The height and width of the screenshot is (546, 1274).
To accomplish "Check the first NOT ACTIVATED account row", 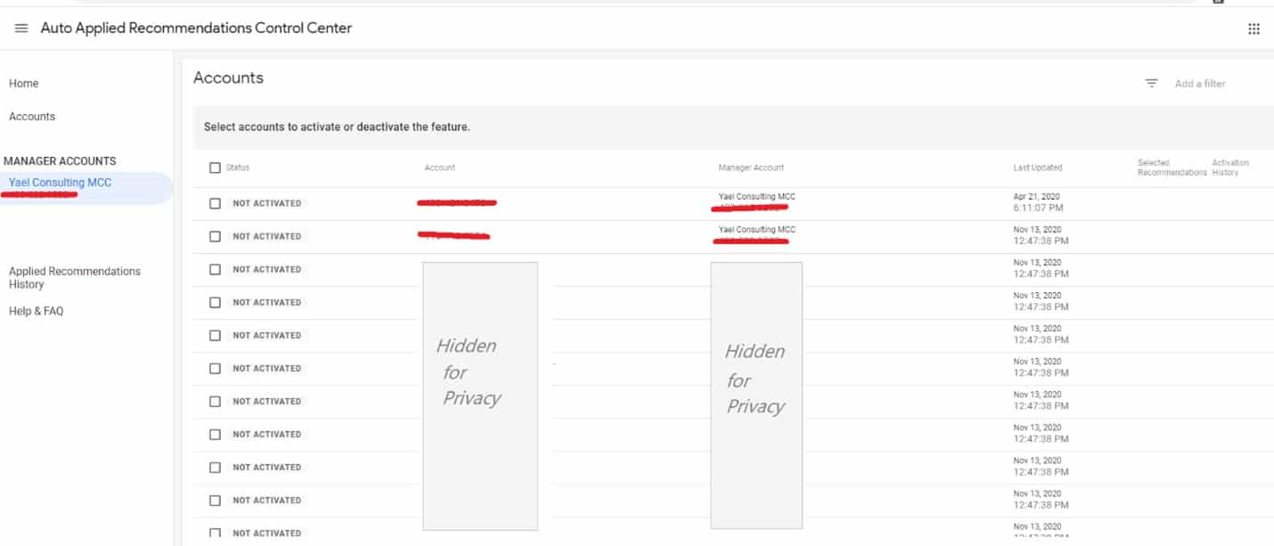I will [x=215, y=203].
